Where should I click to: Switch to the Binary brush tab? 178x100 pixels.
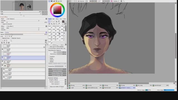tap(57, 19)
